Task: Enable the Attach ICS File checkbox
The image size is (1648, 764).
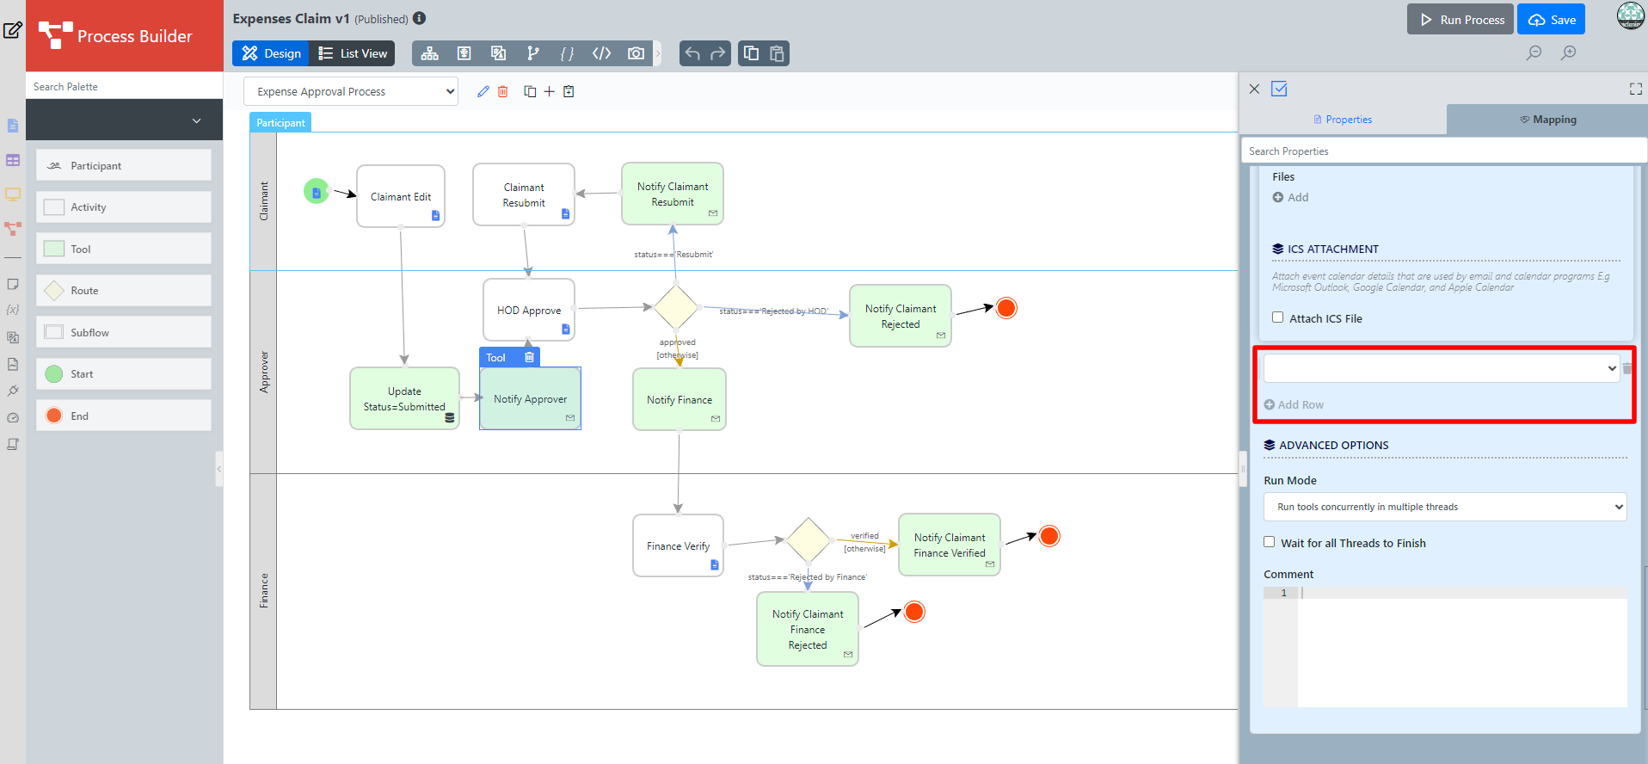Action: (x=1277, y=317)
